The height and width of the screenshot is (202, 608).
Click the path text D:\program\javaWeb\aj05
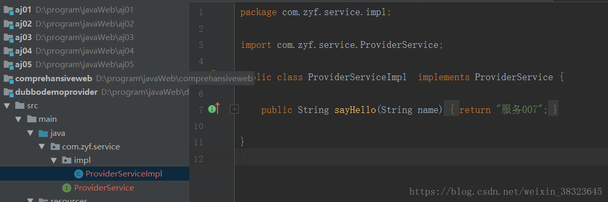pos(84,64)
